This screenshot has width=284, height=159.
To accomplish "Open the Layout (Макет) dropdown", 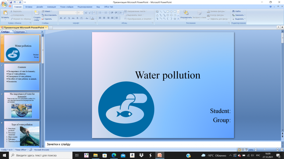I will (x=47, y=11).
